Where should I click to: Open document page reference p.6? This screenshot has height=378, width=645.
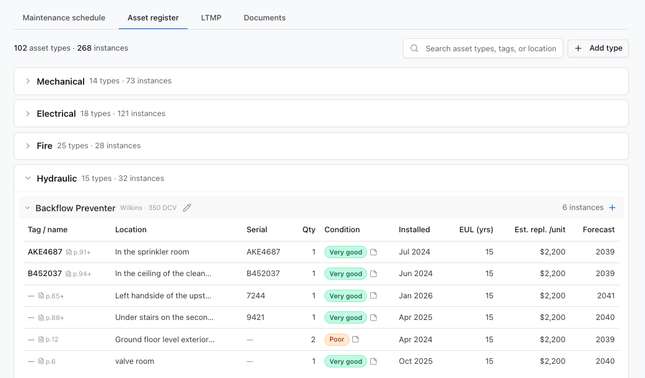pyautogui.click(x=47, y=361)
